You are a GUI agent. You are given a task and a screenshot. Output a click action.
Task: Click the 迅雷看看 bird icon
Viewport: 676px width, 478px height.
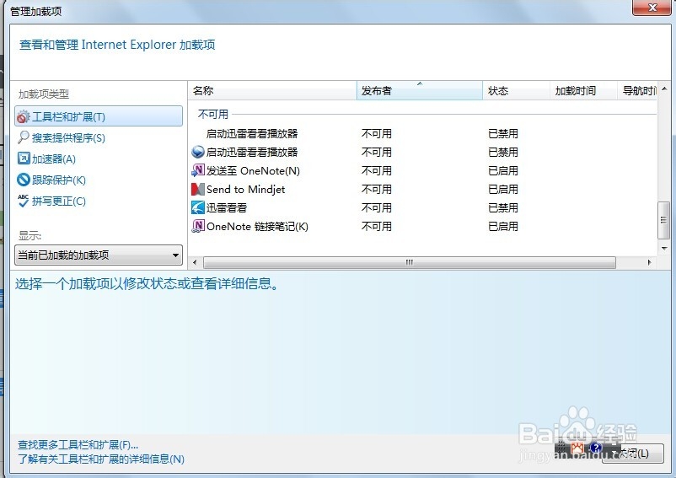click(197, 207)
